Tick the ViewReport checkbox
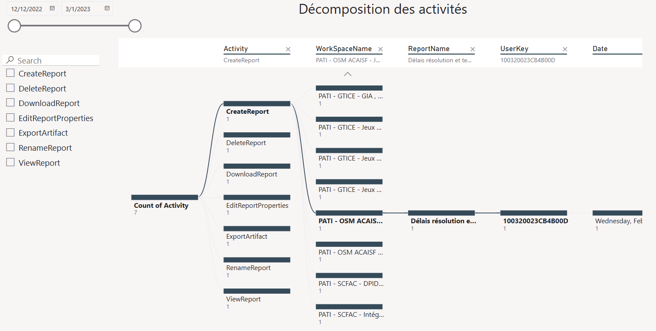The image size is (656, 331). coord(10,163)
